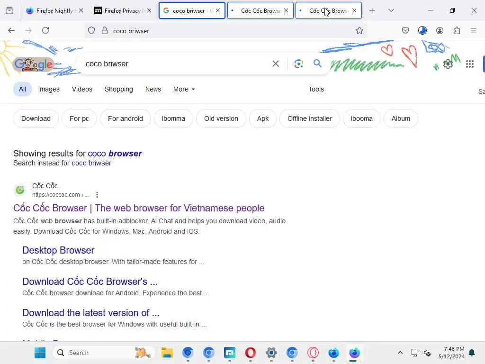Open Download Cốc Cốc Browser's sitelink

pos(90,282)
